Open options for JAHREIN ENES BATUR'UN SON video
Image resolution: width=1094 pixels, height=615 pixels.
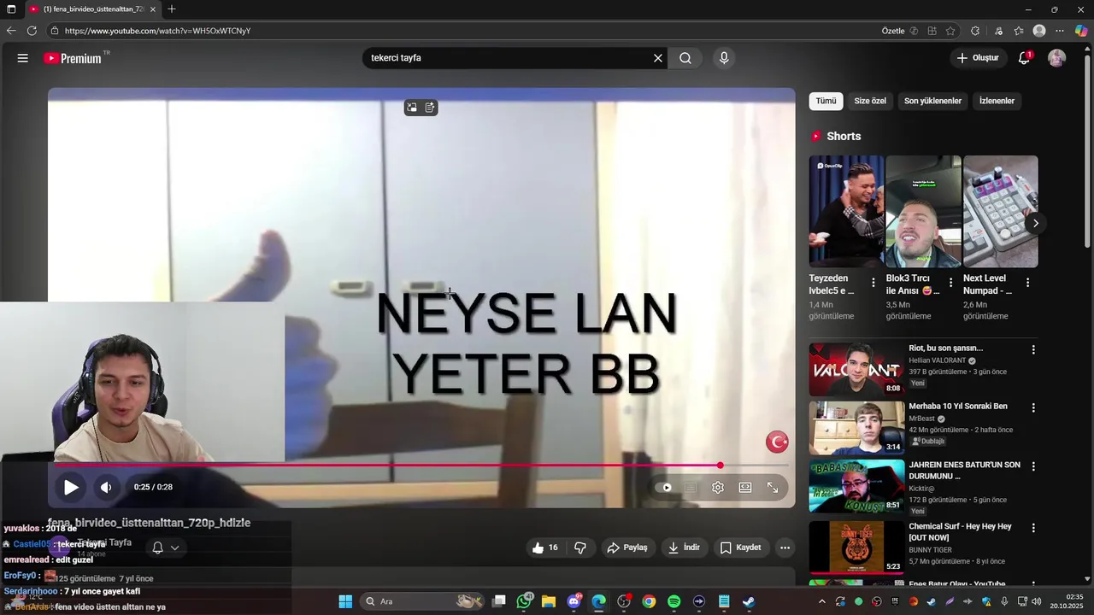(x=1033, y=466)
